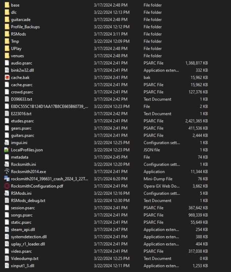This screenshot has width=231, height=272.
Task: Select the 127,376 KB size value
Action: coord(198,92)
